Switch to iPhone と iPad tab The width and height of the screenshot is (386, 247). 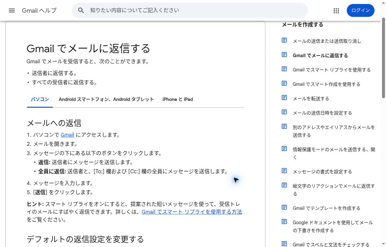(178, 99)
